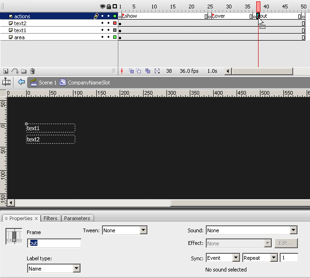This screenshot has width=310, height=278.
Task: Switch to the Filters tab
Action: 50,218
